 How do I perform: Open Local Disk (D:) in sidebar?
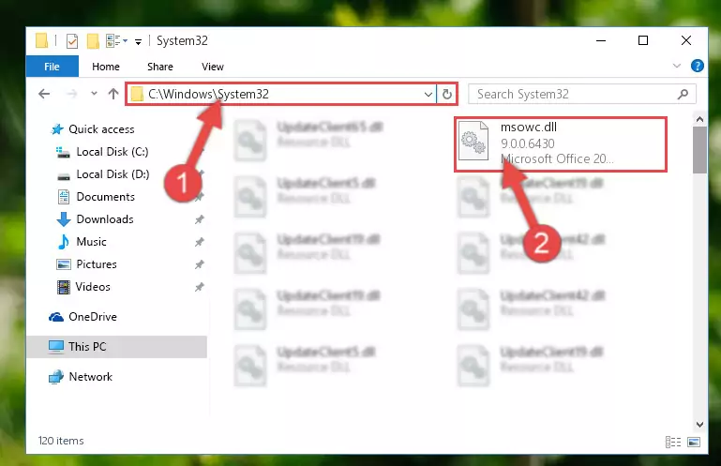[x=113, y=174]
